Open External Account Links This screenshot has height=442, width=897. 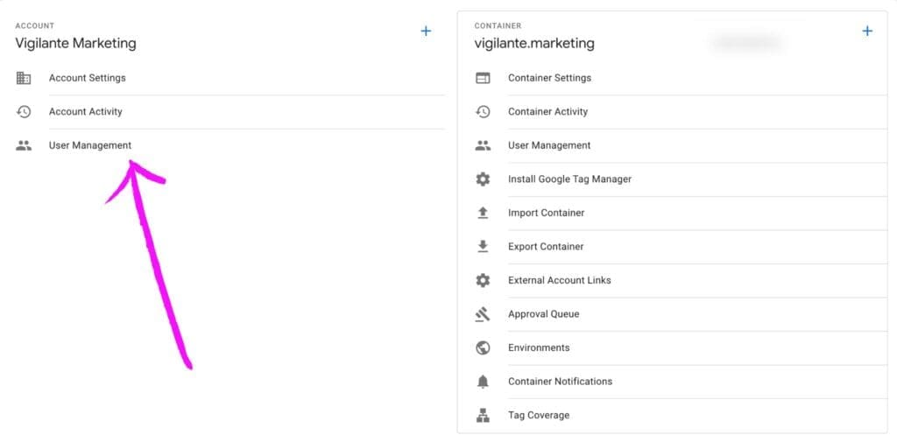pyautogui.click(x=559, y=281)
